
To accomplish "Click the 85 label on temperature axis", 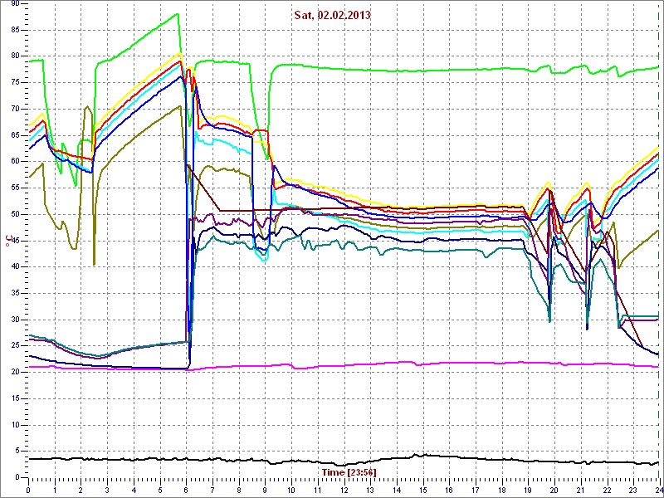I will (x=14, y=30).
